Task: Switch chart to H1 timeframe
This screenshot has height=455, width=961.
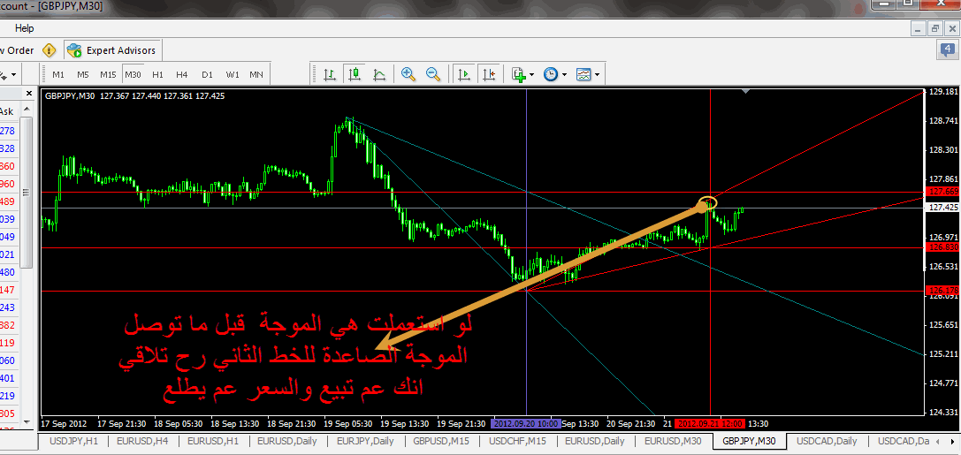Action: pyautogui.click(x=157, y=75)
